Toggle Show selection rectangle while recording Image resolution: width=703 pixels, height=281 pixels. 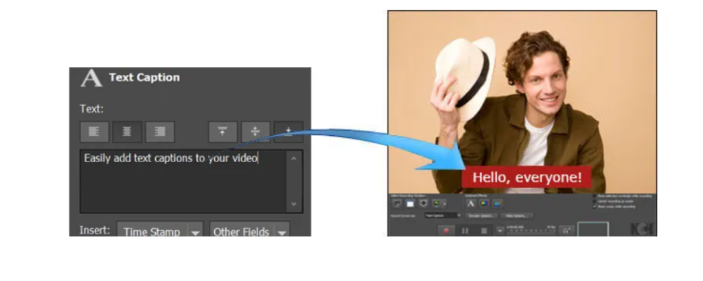[595, 196]
